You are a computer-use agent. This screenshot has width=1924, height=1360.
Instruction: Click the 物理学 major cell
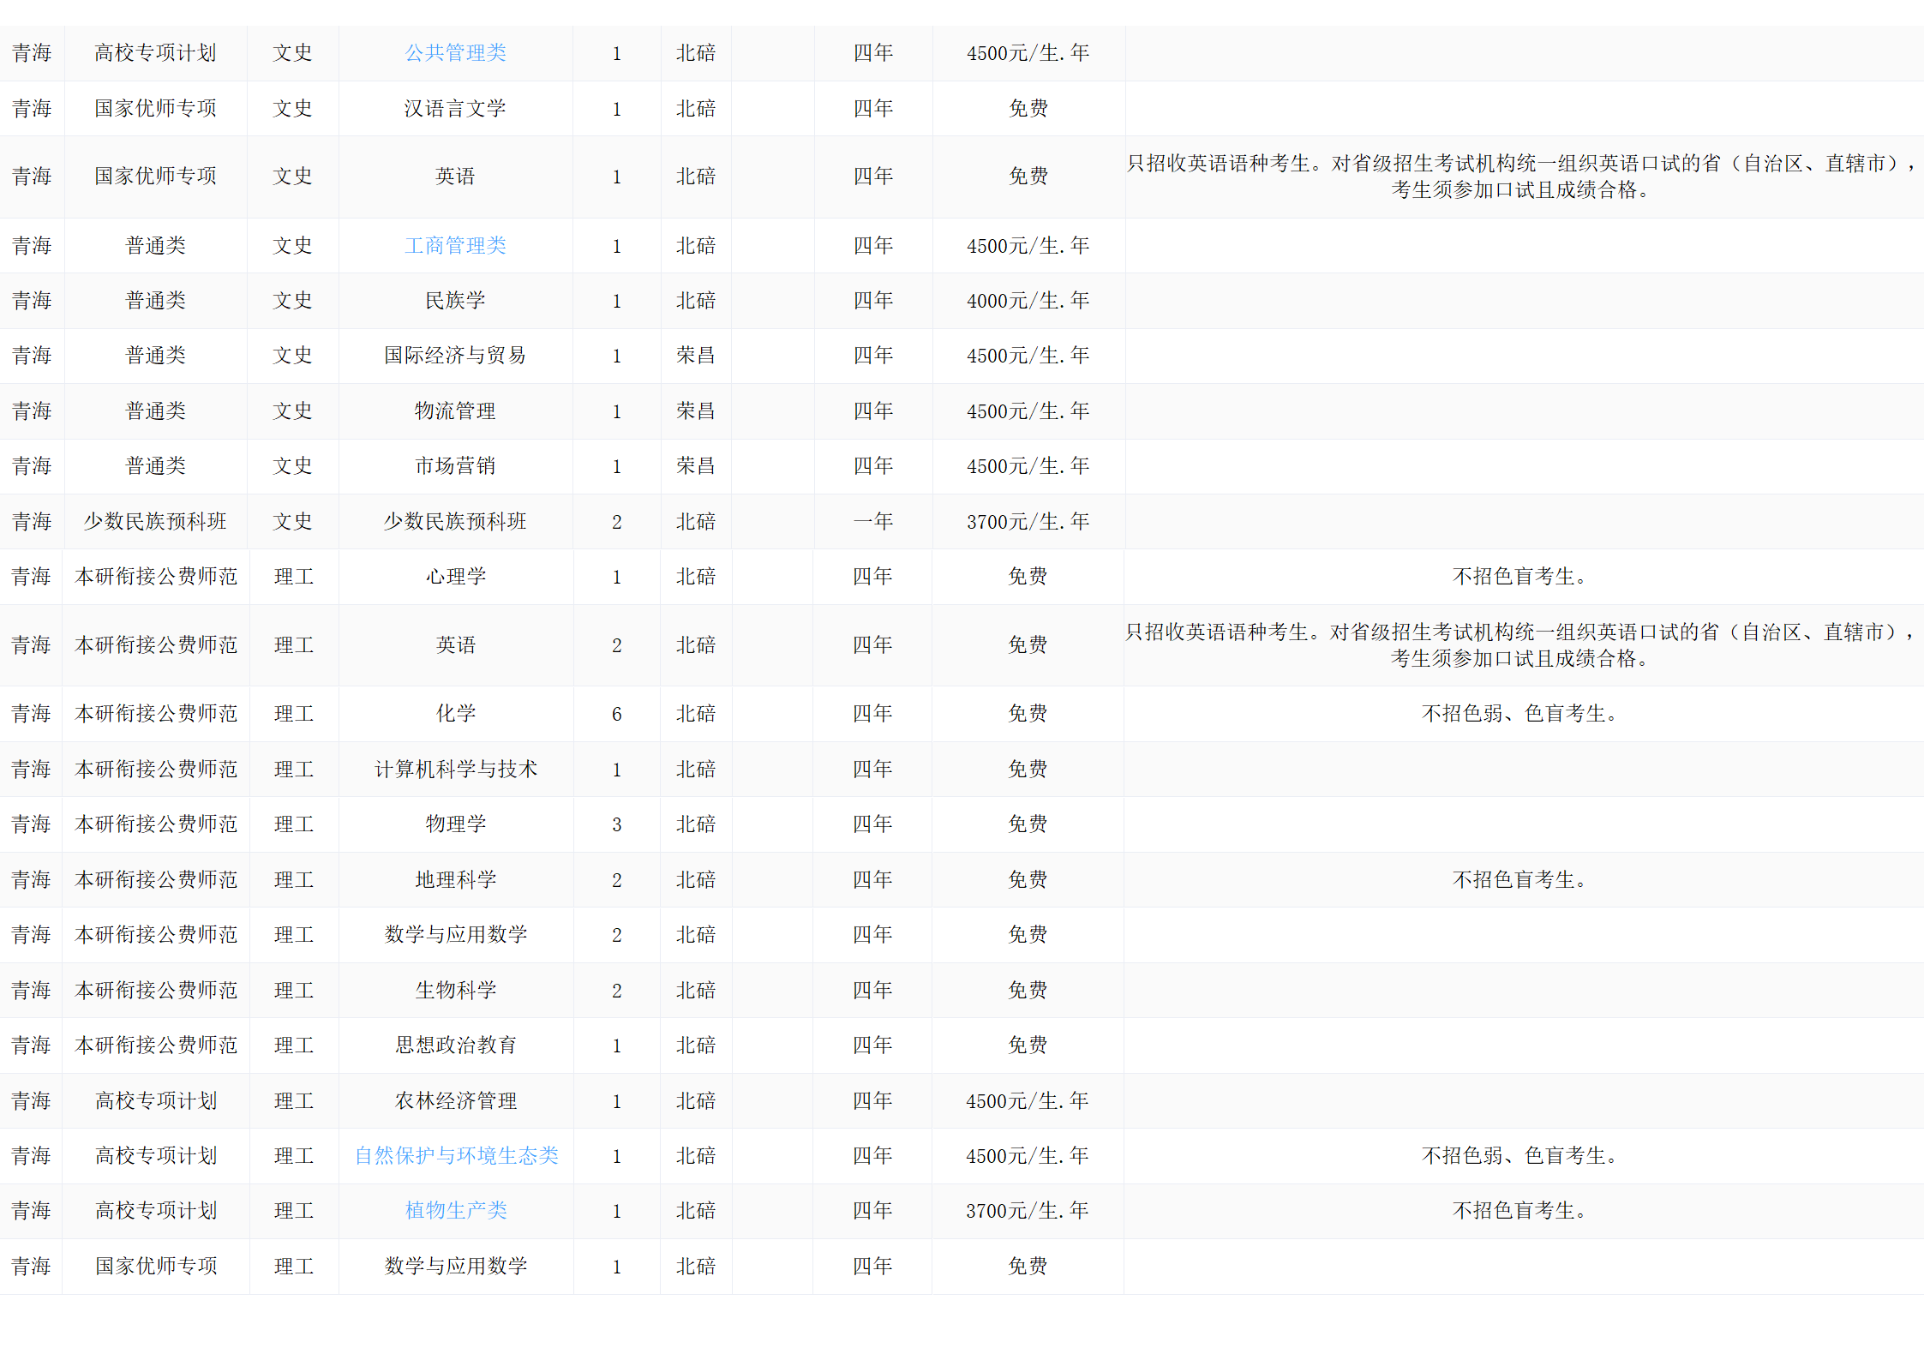pyautogui.click(x=456, y=824)
